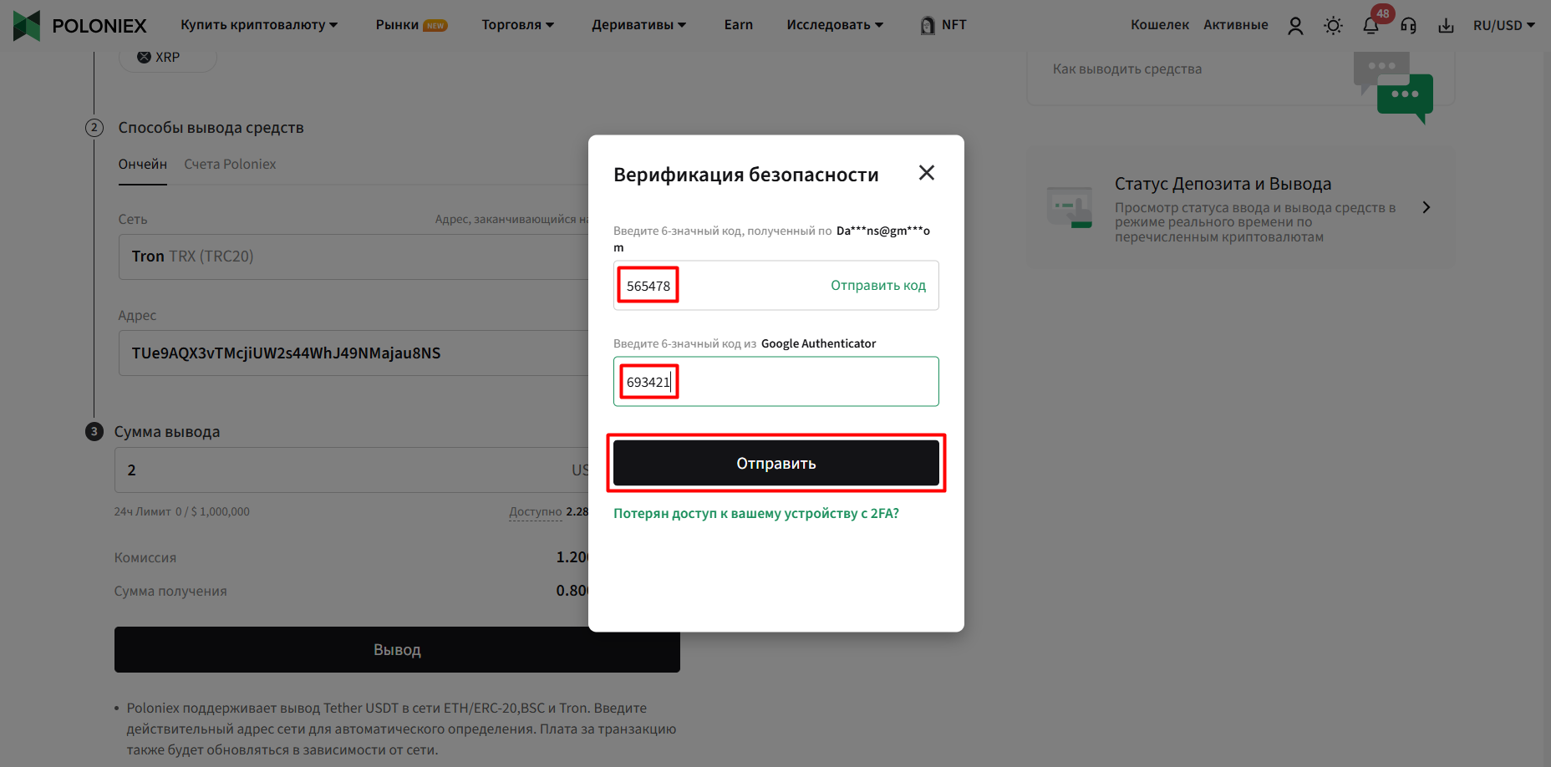
Task: Toggle the light/dark theme sun icon
Action: [x=1334, y=26]
